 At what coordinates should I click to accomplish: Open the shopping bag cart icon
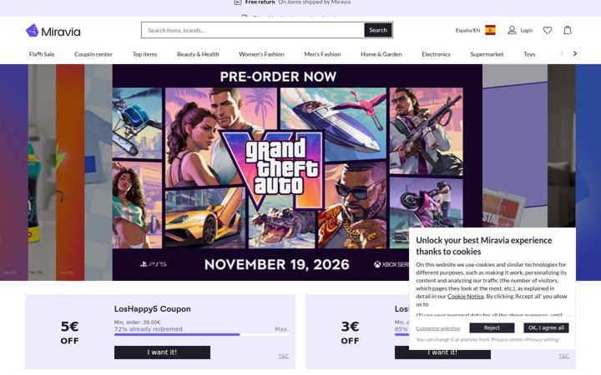[568, 30]
